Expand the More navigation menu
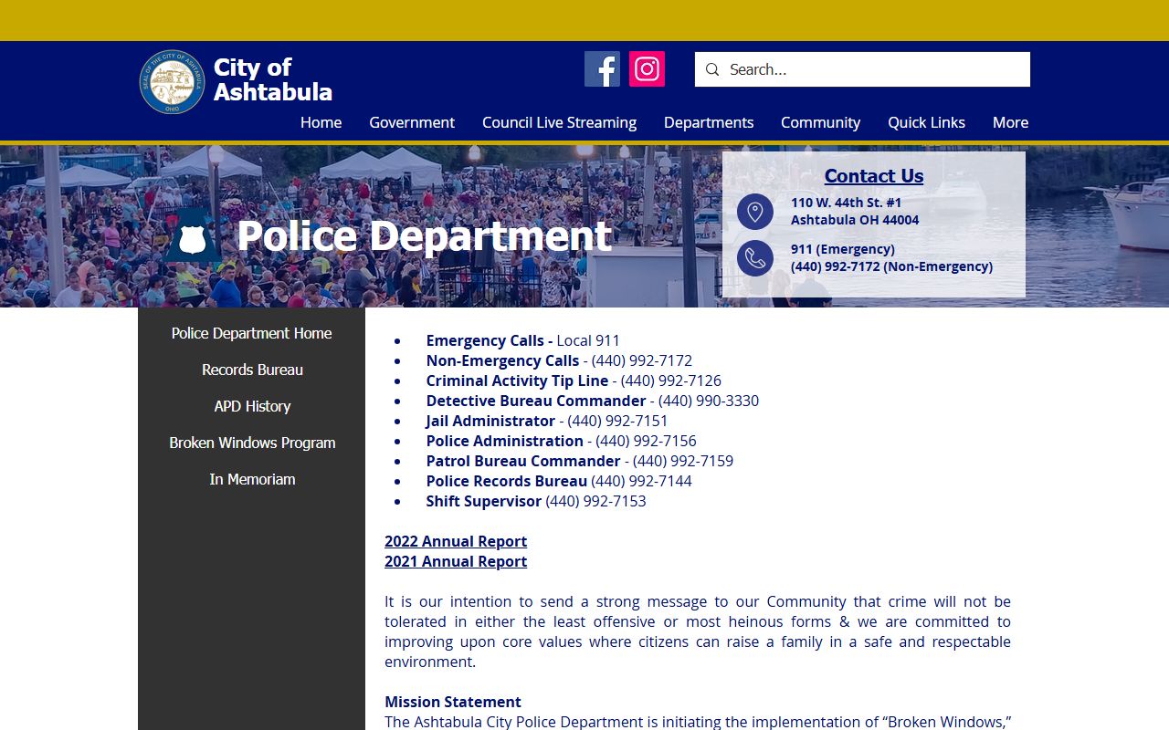1169x730 pixels. click(1010, 122)
